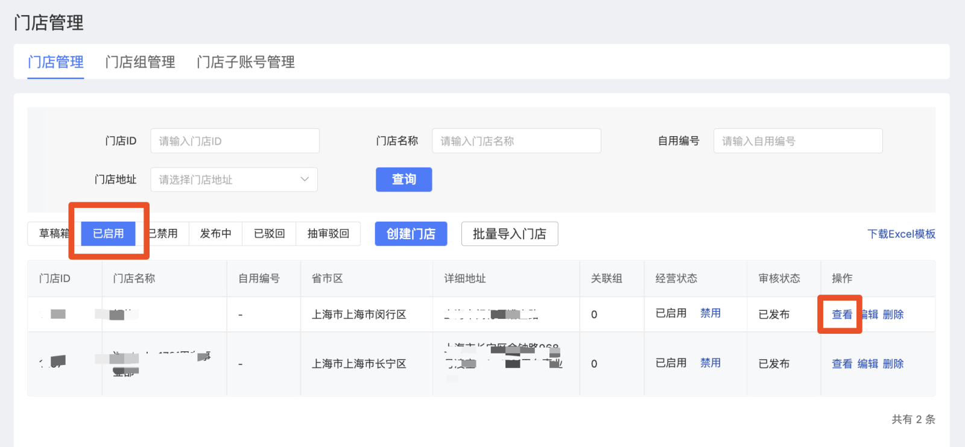The height and width of the screenshot is (447, 965).
Task: Click 编辑 for the 长宁区 store
Action: pyautogui.click(x=867, y=364)
